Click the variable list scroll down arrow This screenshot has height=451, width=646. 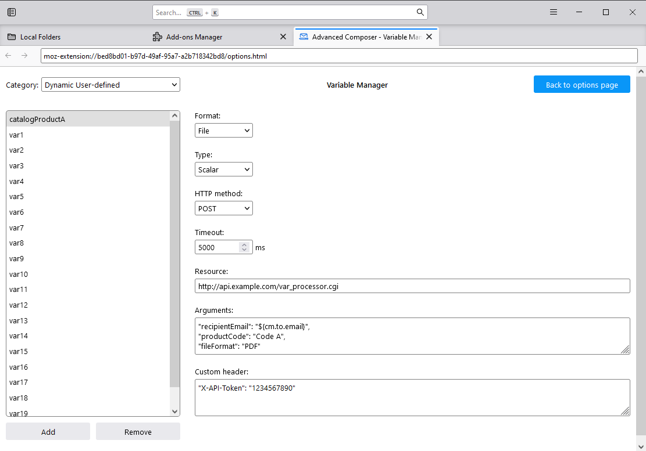click(174, 411)
